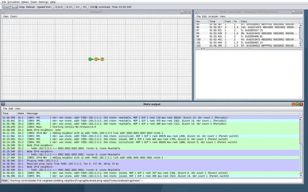The width and height of the screenshot is (308, 192).
Task: Click scrollbar up arrow in Radio messages
Action: [301, 25]
